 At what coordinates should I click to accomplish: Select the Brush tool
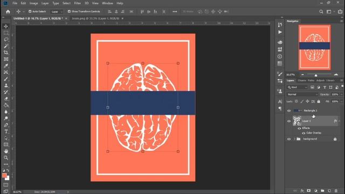tap(6, 79)
